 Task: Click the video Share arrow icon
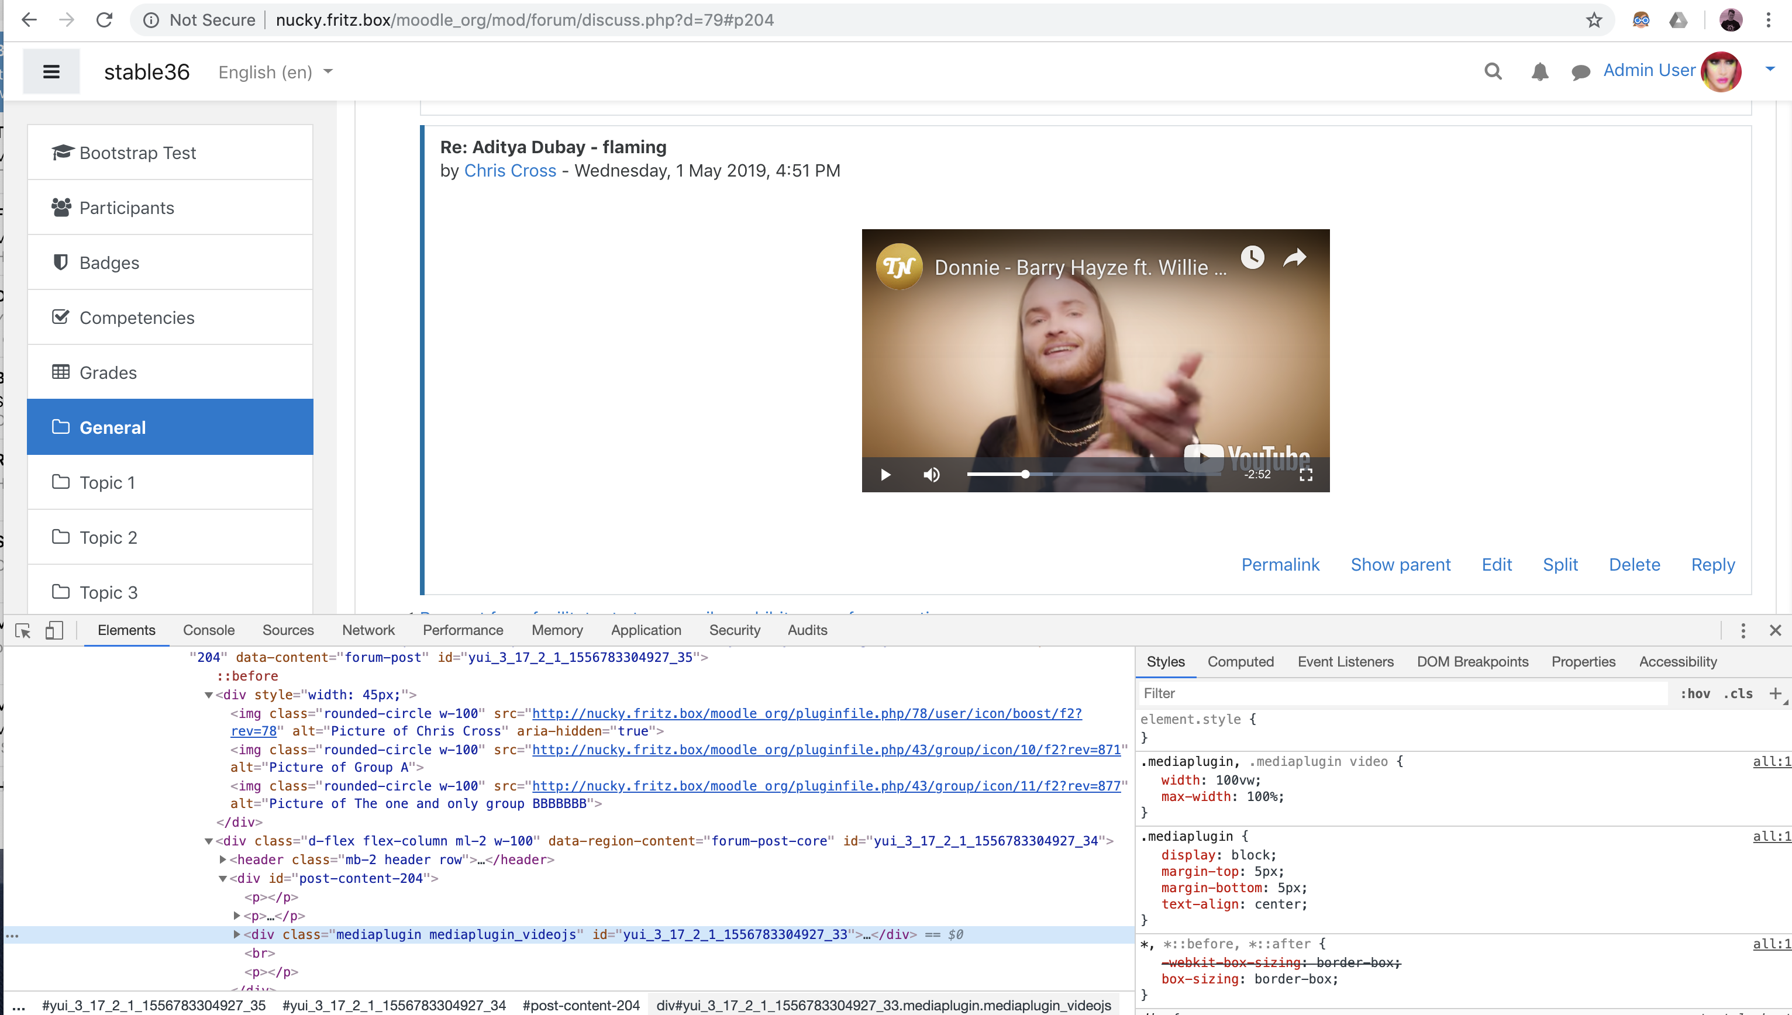1294,257
